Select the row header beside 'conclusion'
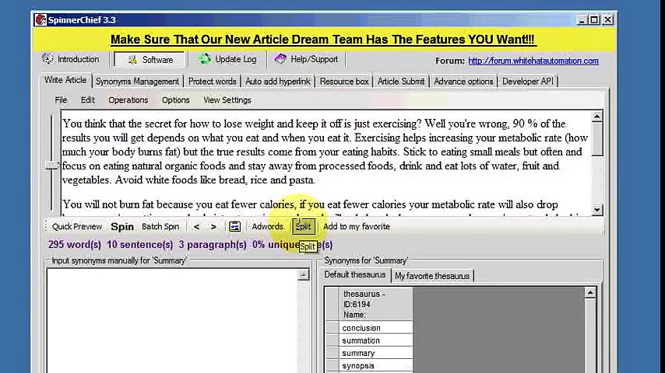The image size is (665, 373). [x=332, y=328]
